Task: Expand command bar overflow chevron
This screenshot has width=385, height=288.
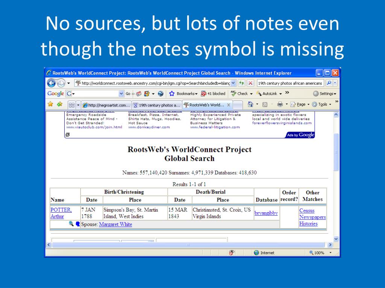Action: (x=336, y=101)
